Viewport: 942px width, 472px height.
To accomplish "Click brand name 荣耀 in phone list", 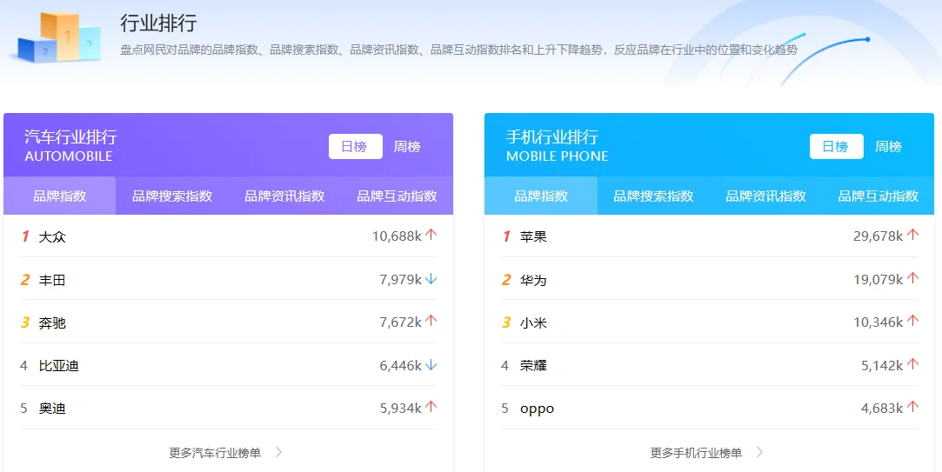I will (533, 365).
